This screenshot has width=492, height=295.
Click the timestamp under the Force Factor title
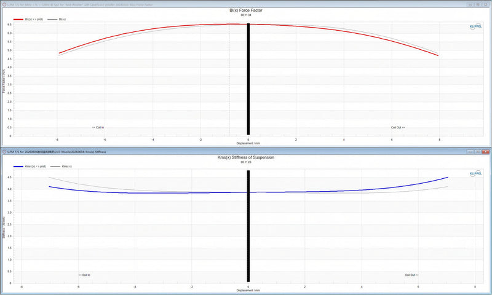(246, 15)
